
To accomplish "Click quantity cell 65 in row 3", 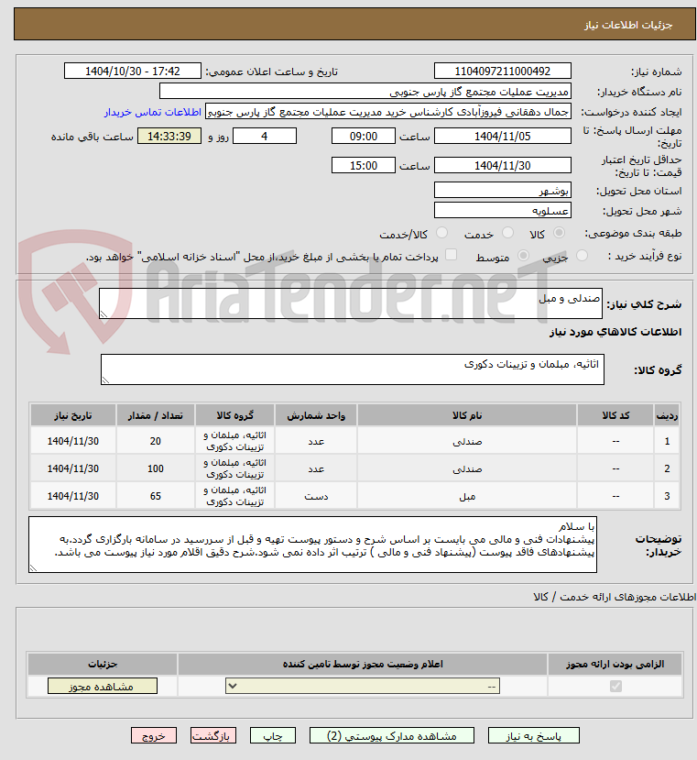I will coord(155,496).
